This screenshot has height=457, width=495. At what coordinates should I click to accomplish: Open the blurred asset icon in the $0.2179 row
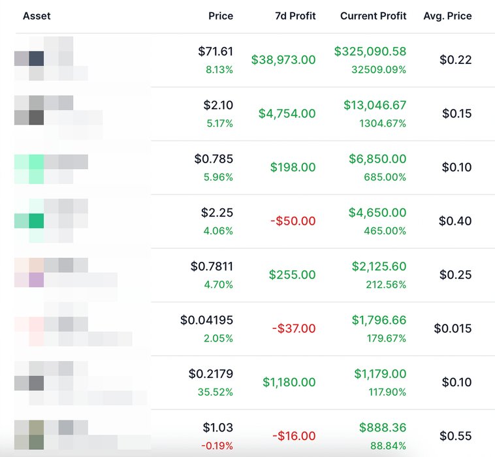[36, 382]
